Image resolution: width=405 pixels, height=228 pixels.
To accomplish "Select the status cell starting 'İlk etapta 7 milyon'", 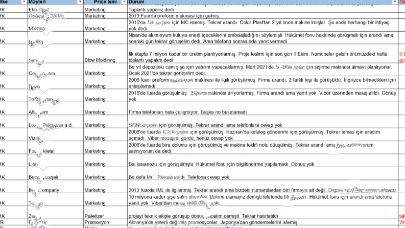I will (x=263, y=54).
